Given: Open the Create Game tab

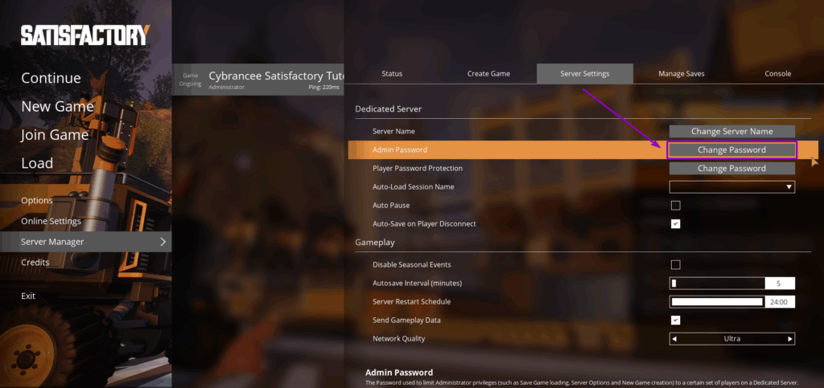Looking at the screenshot, I should pos(488,74).
